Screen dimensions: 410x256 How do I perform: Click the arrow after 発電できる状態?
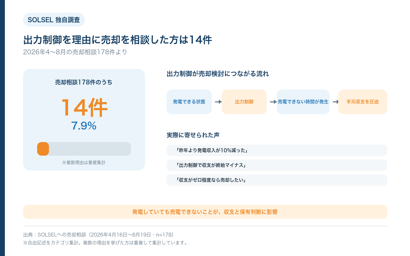(x=218, y=102)
